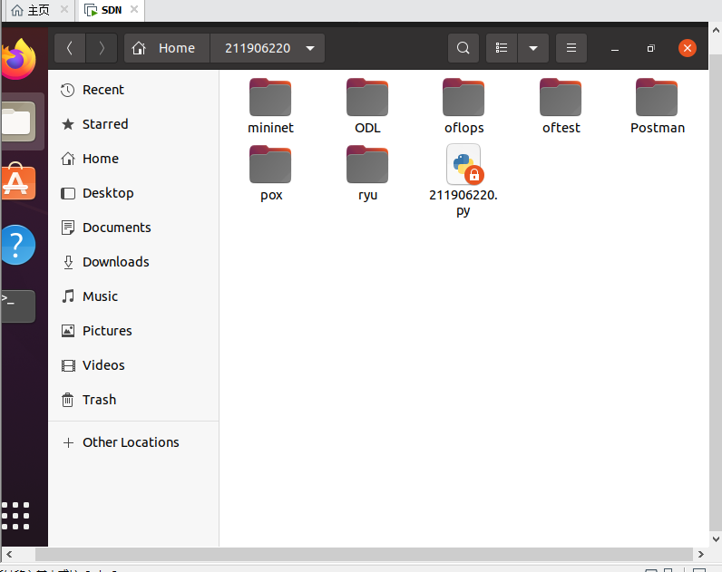Open Trash in the sidebar

[133, 400]
